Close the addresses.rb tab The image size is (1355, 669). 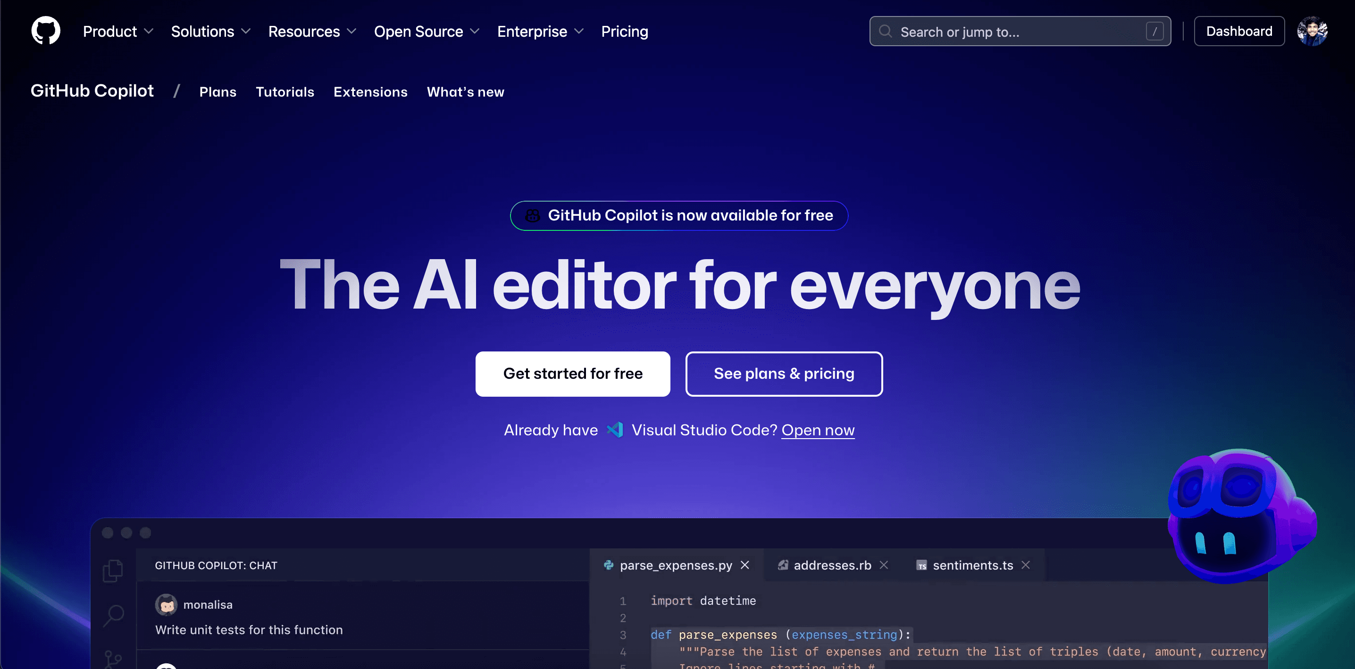[x=884, y=565]
